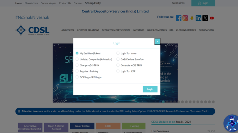Expand CLEARING MEMBER menu
238x133 pixels.
tap(186, 30)
